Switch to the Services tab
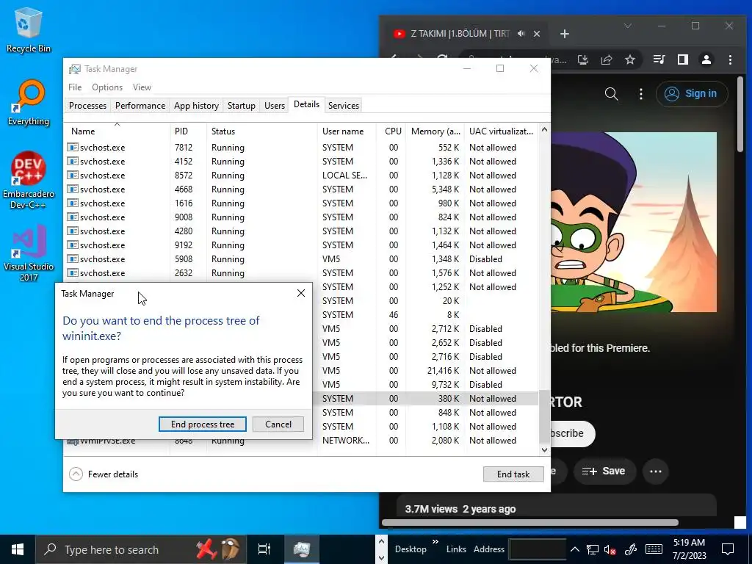The image size is (752, 564). 344,106
